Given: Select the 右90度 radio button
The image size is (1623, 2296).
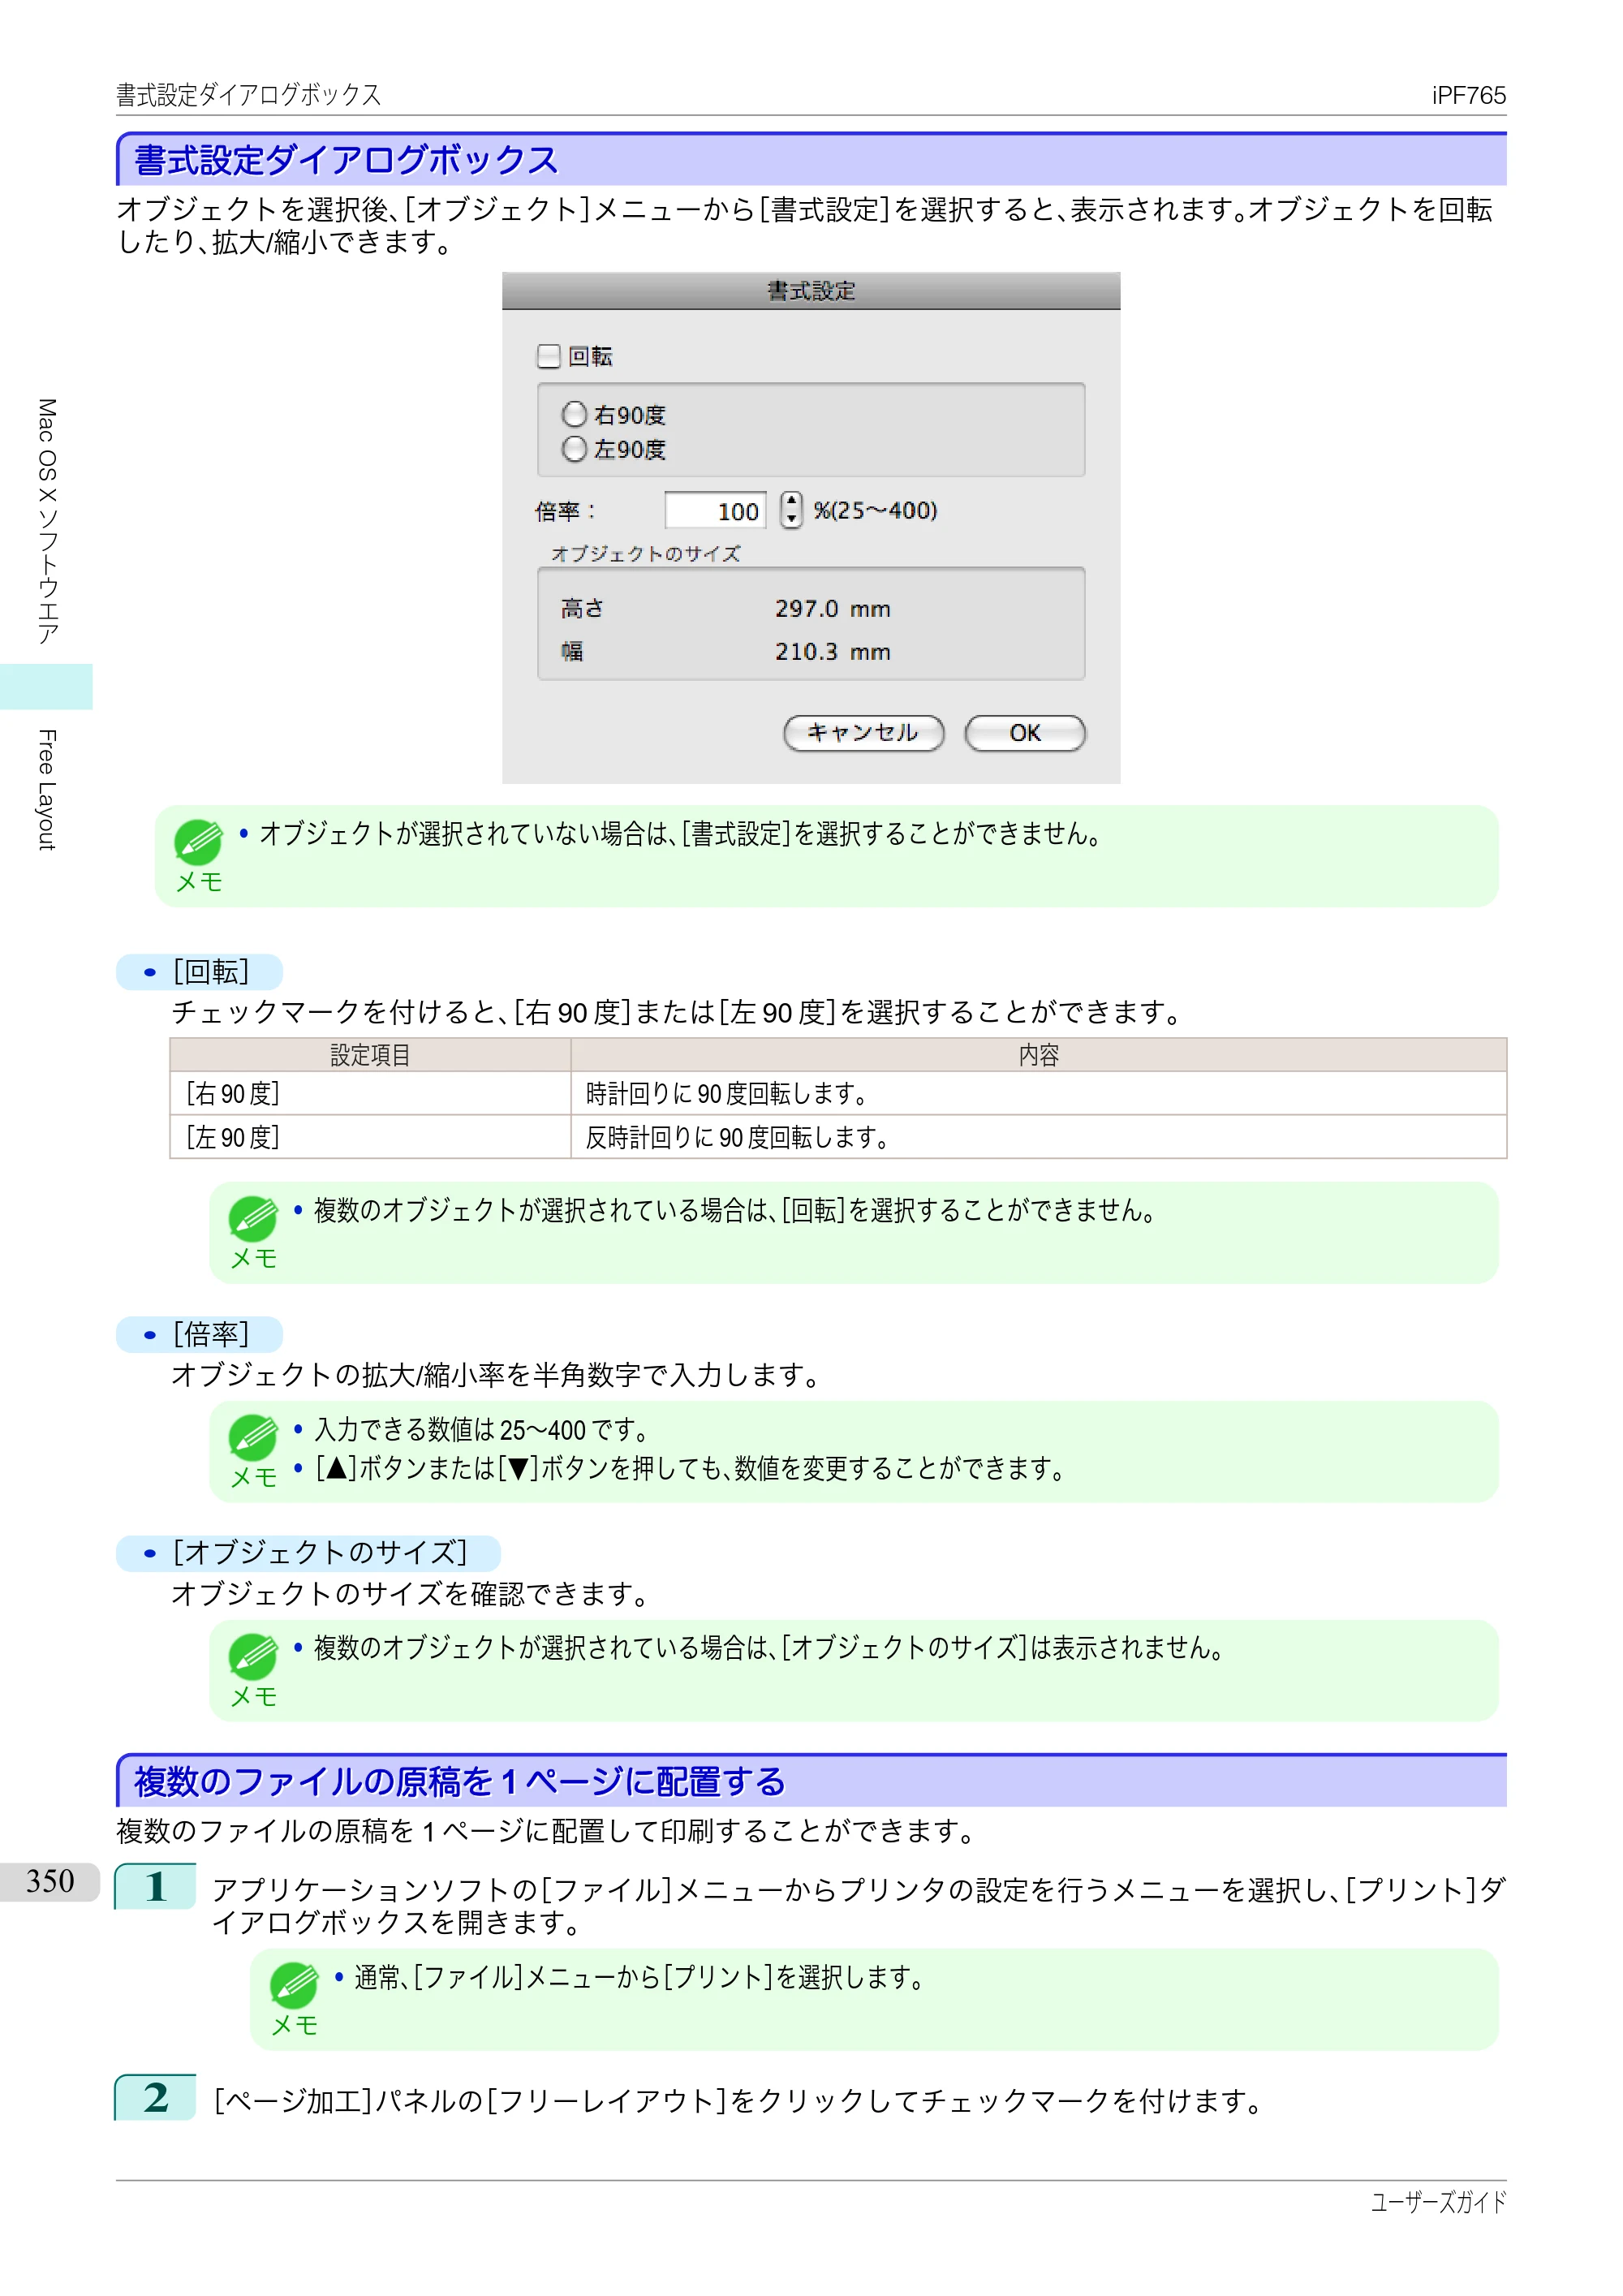Looking at the screenshot, I should tap(574, 414).
